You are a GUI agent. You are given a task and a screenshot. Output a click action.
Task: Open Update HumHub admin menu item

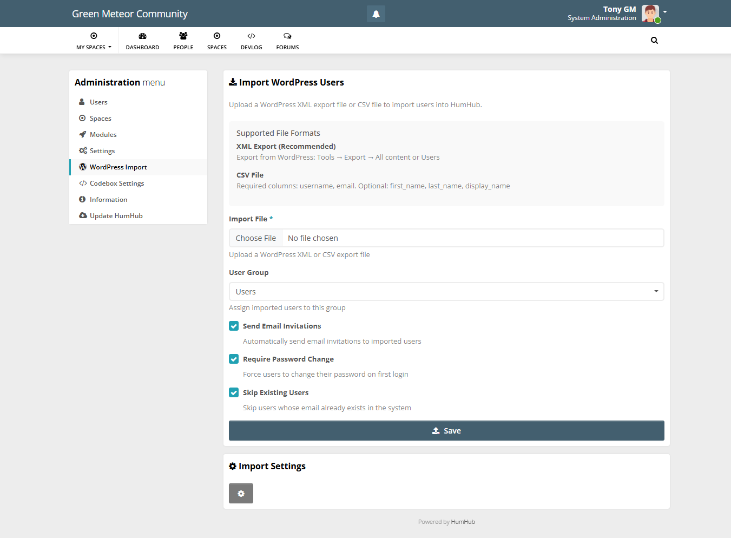coord(139,216)
